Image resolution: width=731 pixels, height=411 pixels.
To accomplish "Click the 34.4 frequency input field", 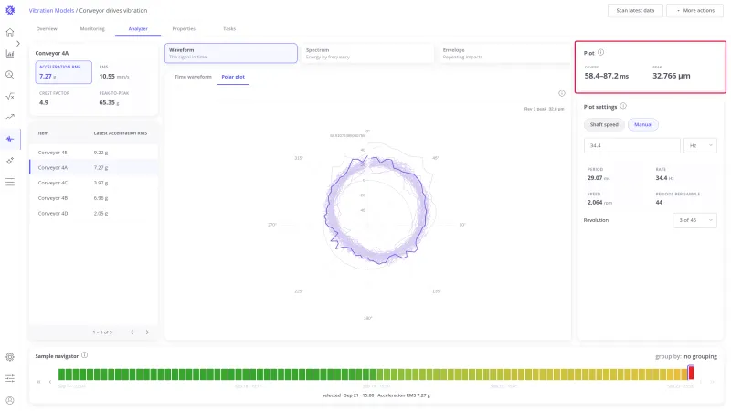I will point(631,145).
